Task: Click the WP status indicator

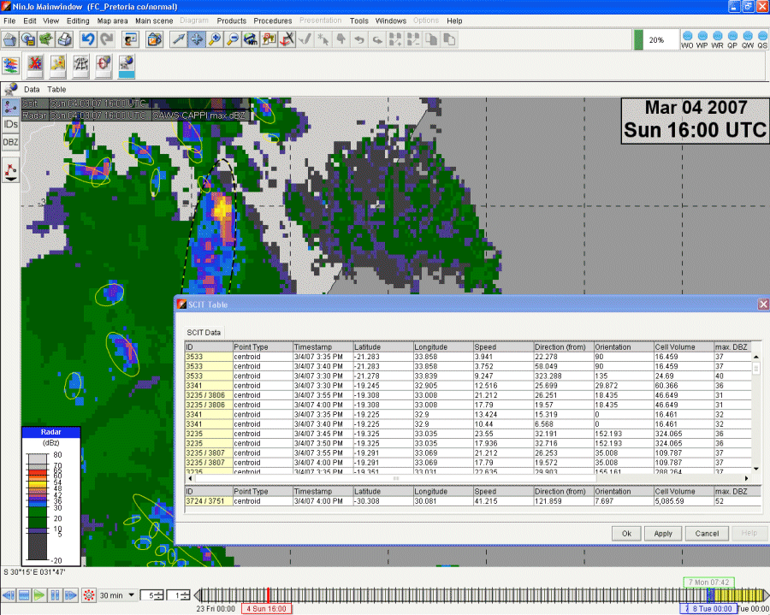Action: pos(702,39)
